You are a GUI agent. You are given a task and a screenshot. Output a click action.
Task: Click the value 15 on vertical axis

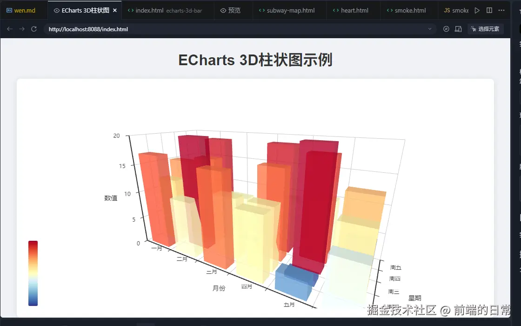(122, 166)
